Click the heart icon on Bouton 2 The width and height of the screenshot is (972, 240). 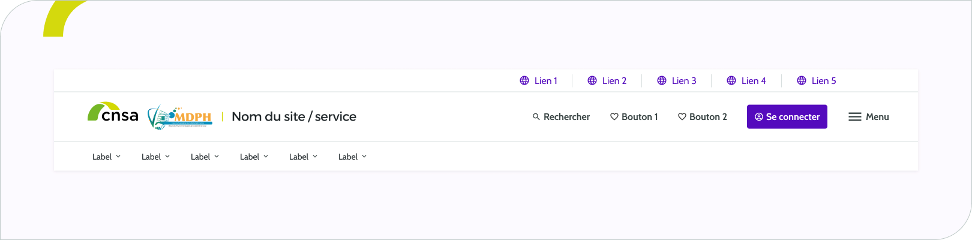(x=682, y=117)
